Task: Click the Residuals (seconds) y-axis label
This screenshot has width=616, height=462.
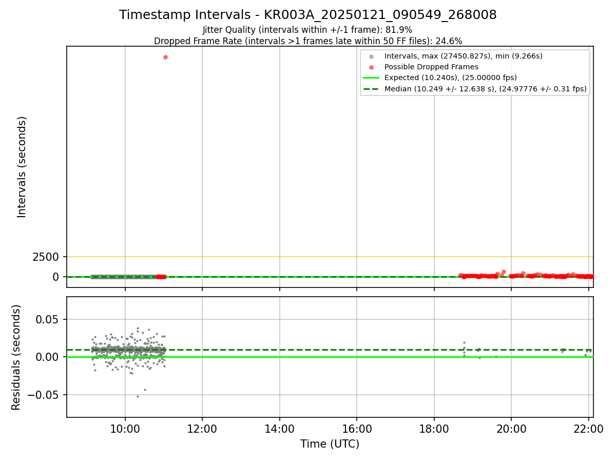Action: coord(16,357)
